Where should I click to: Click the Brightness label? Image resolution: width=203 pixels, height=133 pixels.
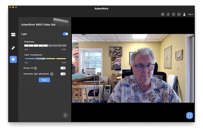click(x=29, y=42)
